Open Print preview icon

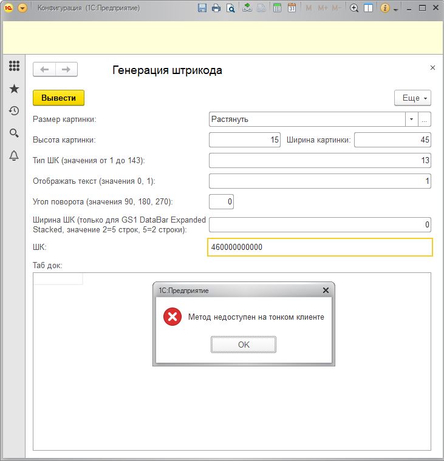click(231, 8)
